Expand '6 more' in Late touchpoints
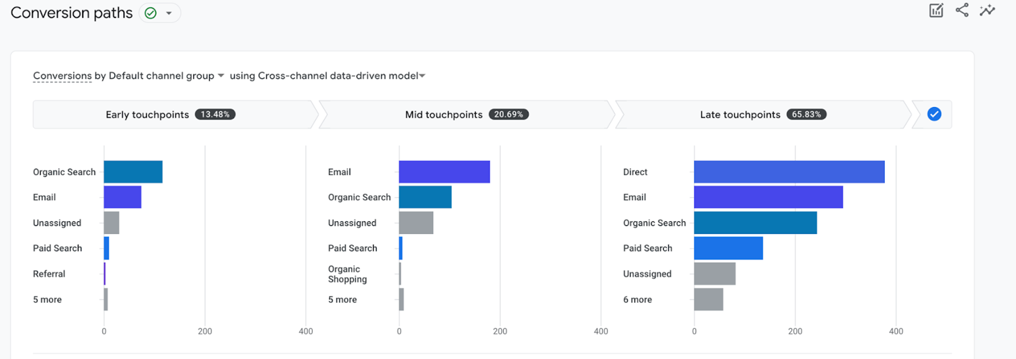Viewport: 1016px width, 359px height. click(x=637, y=299)
